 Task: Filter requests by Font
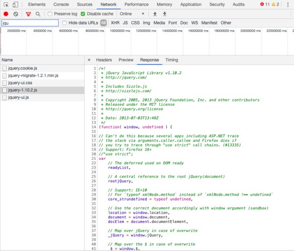click(172, 23)
